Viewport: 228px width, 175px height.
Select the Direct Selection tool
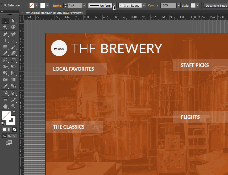[13, 21]
